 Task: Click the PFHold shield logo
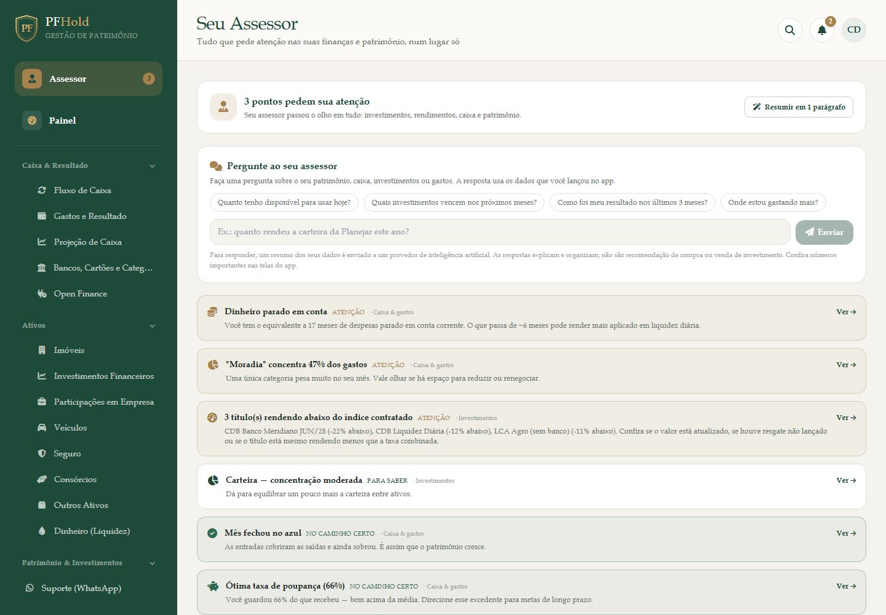coord(26,28)
